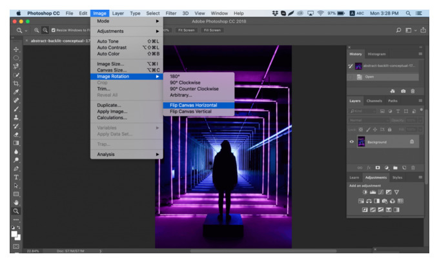Open the Edit Toolbar three-dots menu

[16, 220]
